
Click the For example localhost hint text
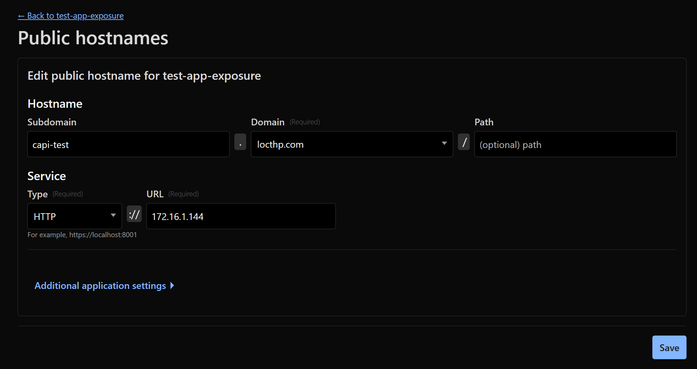tap(82, 235)
